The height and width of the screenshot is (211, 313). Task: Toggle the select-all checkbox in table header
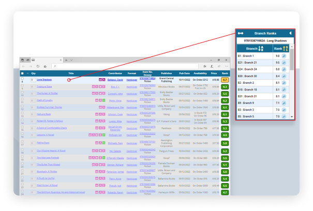pyautogui.click(x=22, y=73)
